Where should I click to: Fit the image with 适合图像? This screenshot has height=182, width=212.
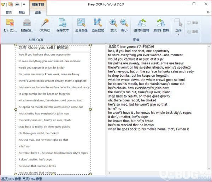click(81, 25)
